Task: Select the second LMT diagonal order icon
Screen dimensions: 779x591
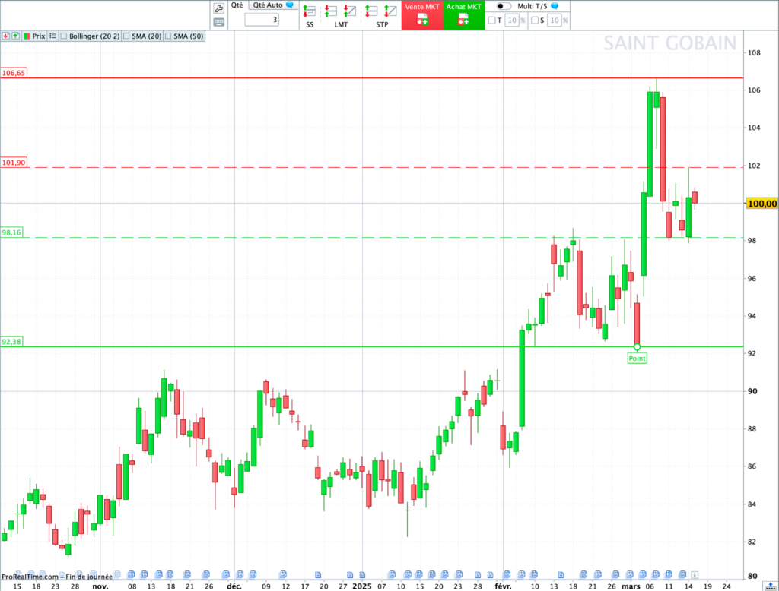Action: [x=350, y=11]
